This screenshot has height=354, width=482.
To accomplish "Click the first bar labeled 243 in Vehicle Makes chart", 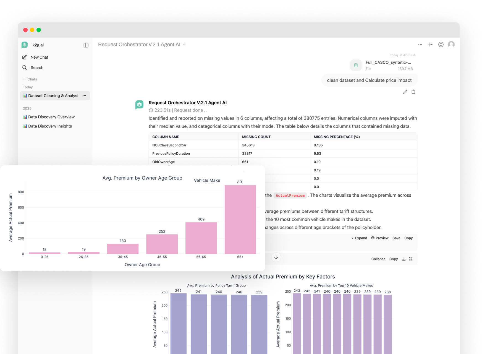I will (297, 324).
